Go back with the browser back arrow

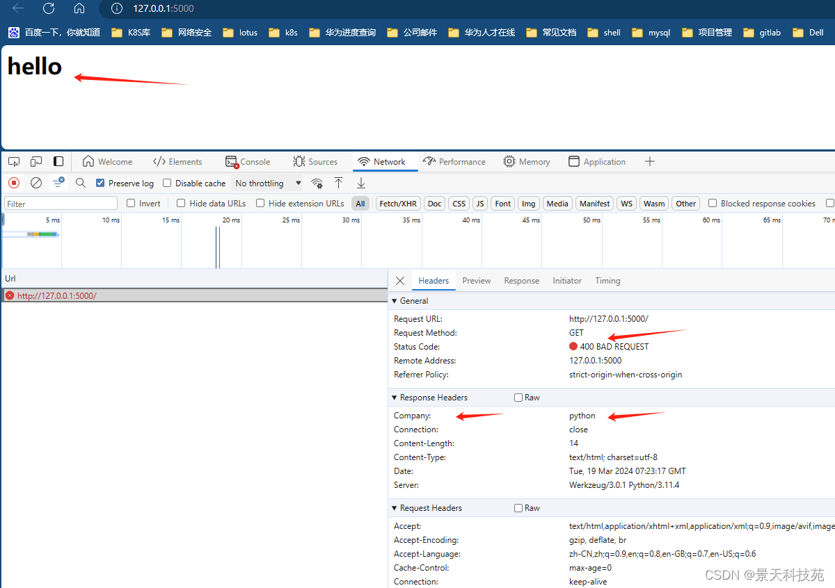click(x=18, y=8)
